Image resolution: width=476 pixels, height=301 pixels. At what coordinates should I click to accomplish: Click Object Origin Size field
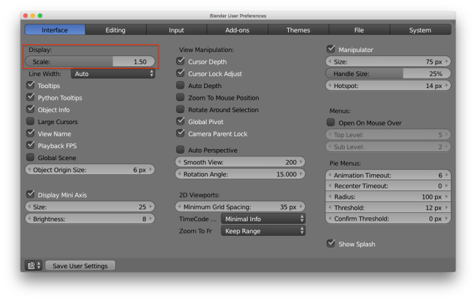(x=90, y=170)
